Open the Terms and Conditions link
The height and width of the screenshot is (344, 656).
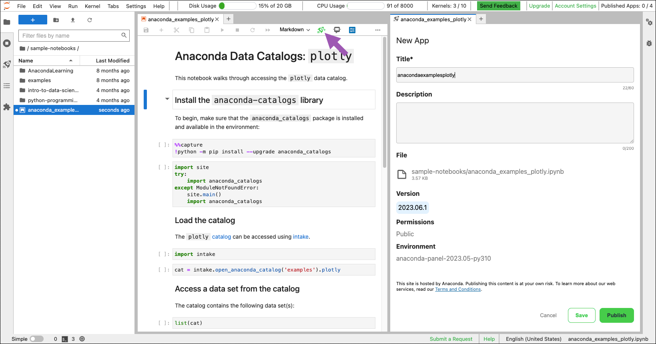point(458,289)
